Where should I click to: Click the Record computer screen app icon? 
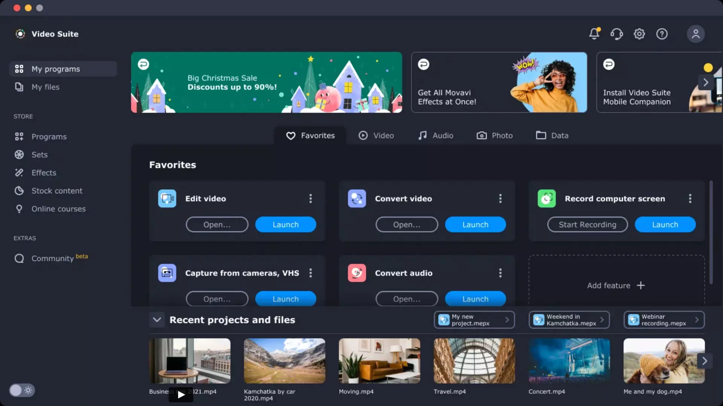(546, 198)
